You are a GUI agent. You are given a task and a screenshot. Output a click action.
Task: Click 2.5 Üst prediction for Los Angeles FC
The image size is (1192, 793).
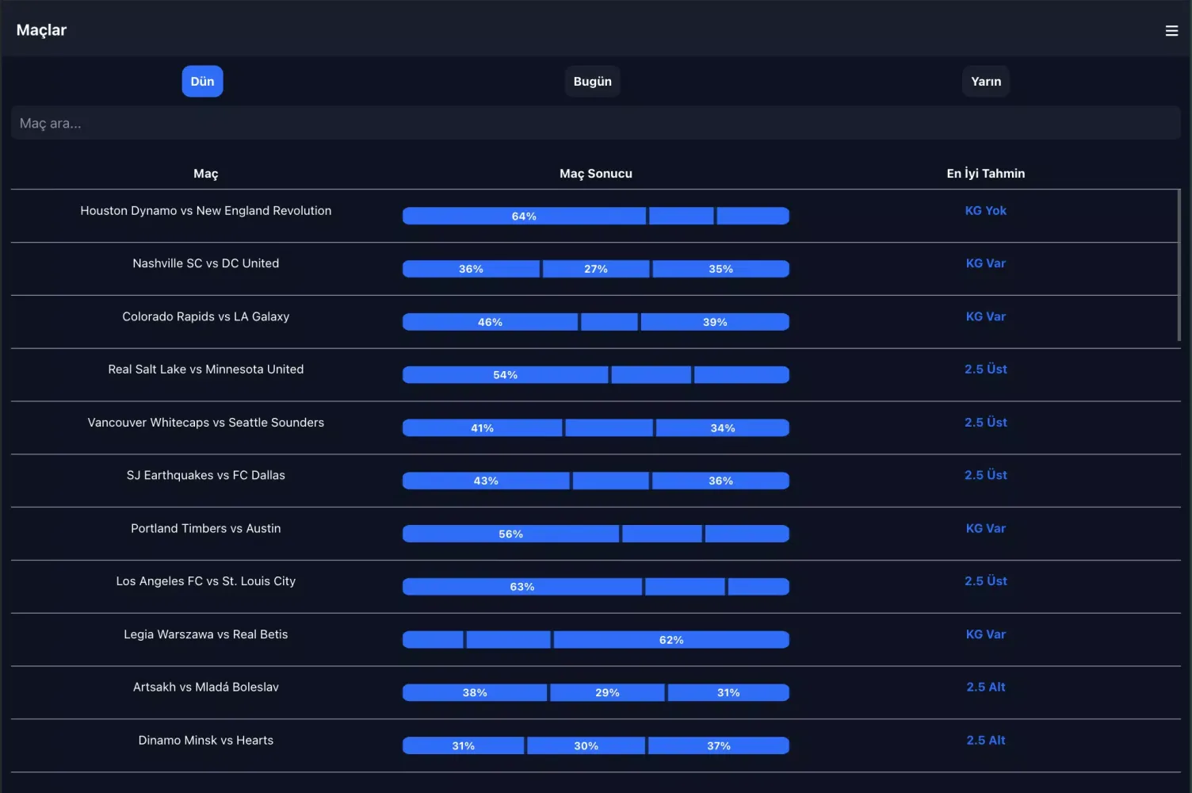pos(986,580)
